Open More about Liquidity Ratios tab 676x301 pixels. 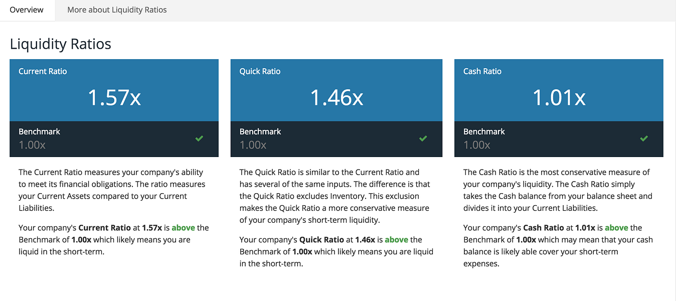click(x=117, y=10)
